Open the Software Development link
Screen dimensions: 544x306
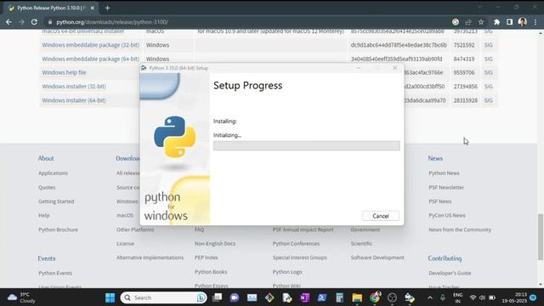coord(377,258)
